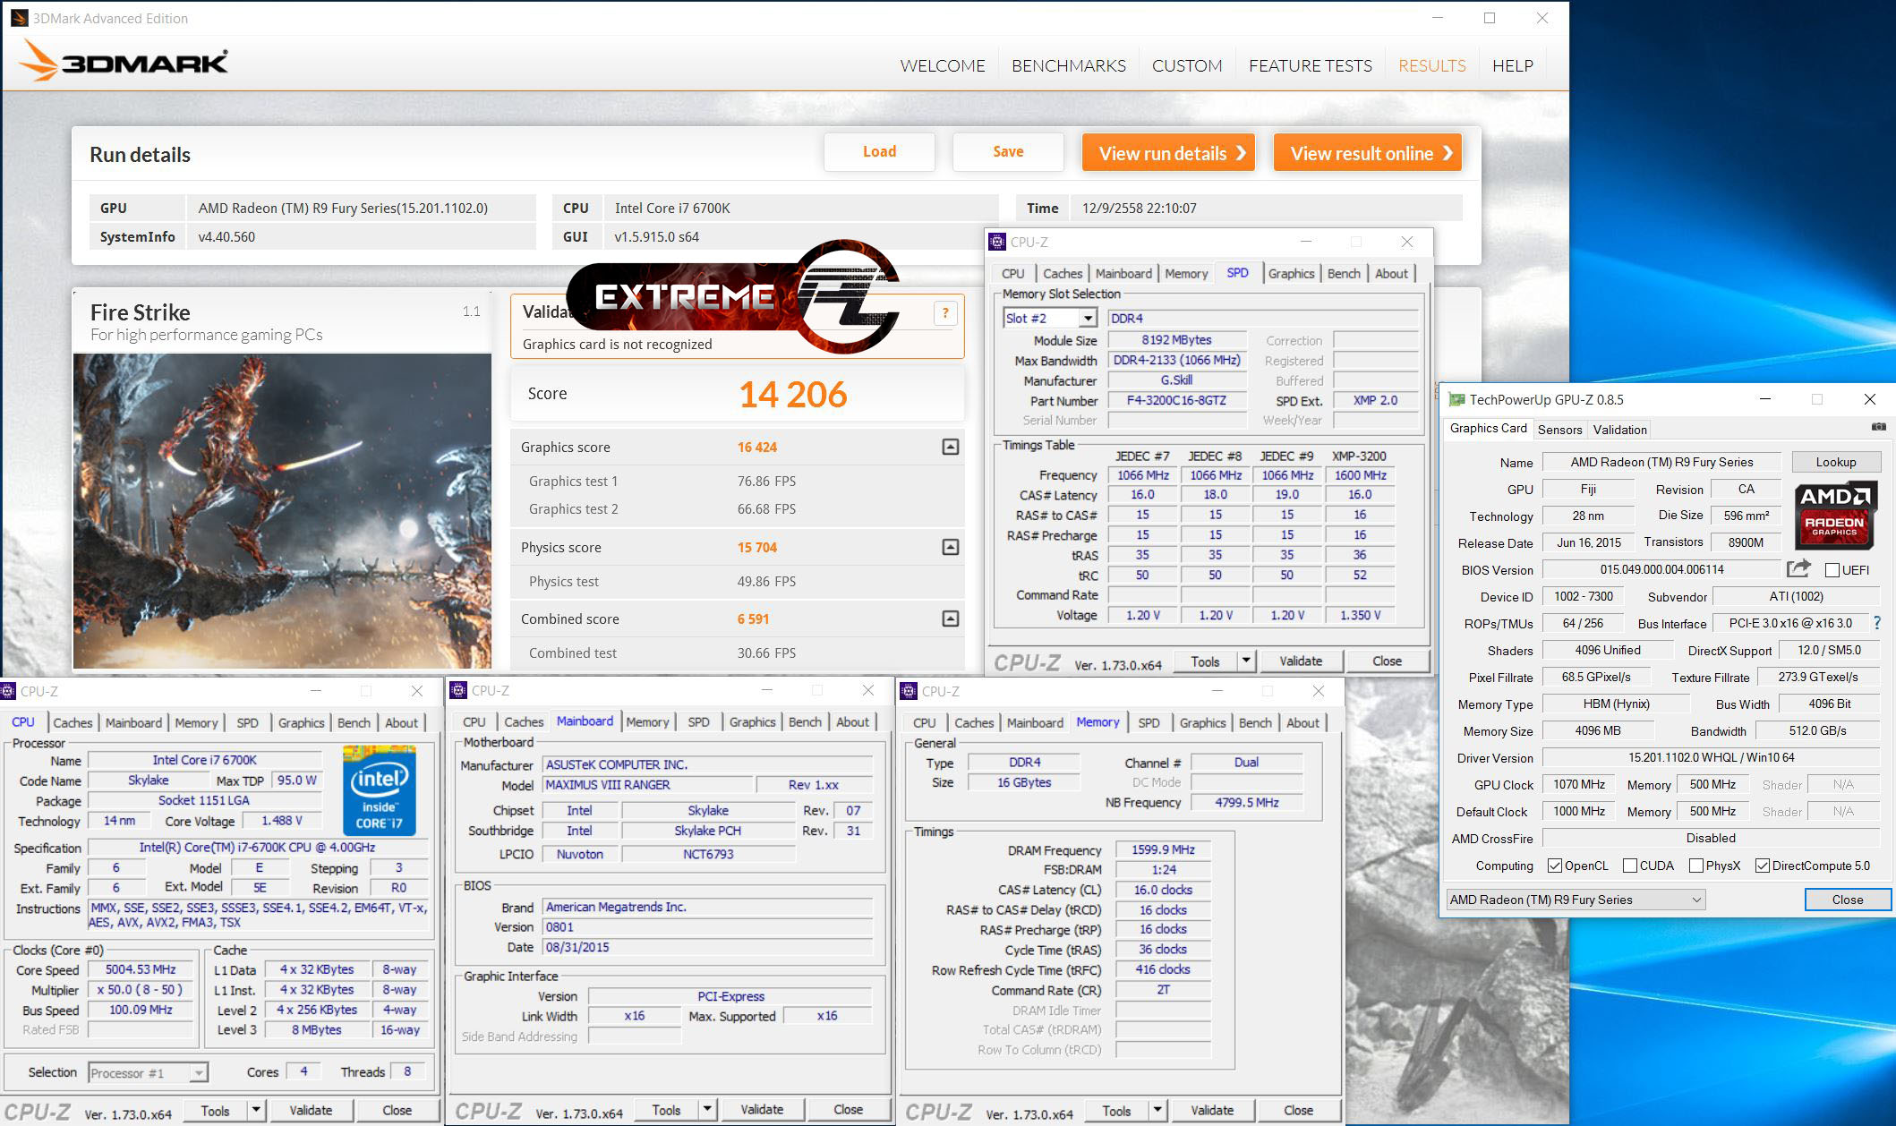
Task: Collapse the Combined score section
Action: 951,618
